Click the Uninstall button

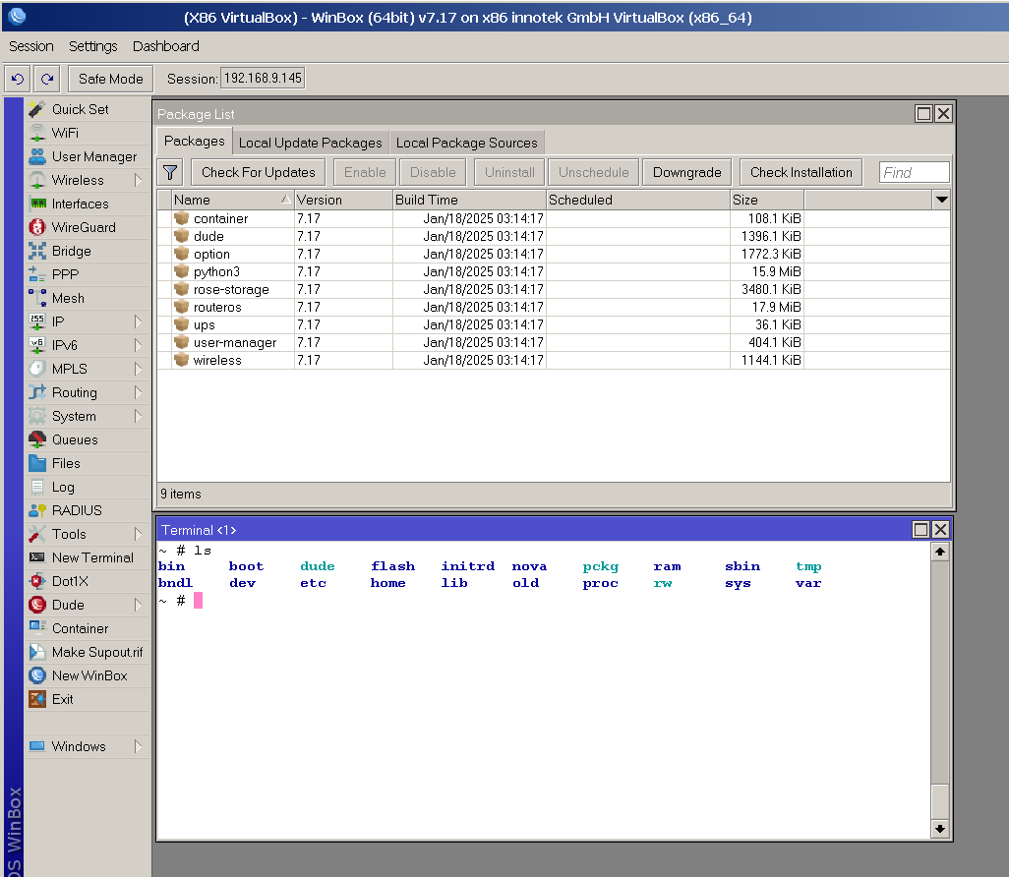tap(509, 172)
